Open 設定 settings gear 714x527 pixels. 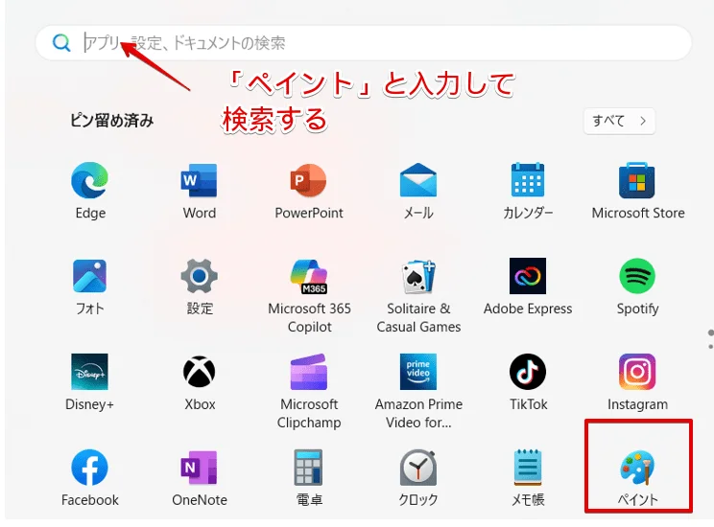point(199,286)
